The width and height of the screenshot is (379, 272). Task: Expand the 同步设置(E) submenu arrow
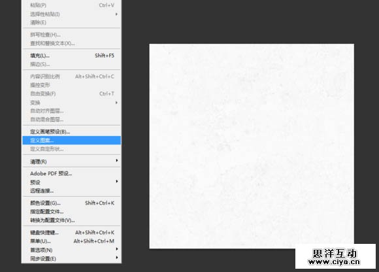coord(117,258)
